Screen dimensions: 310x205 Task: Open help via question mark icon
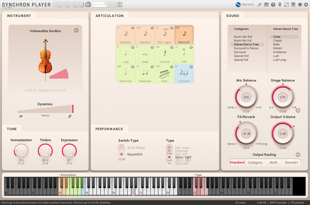click(273, 4)
